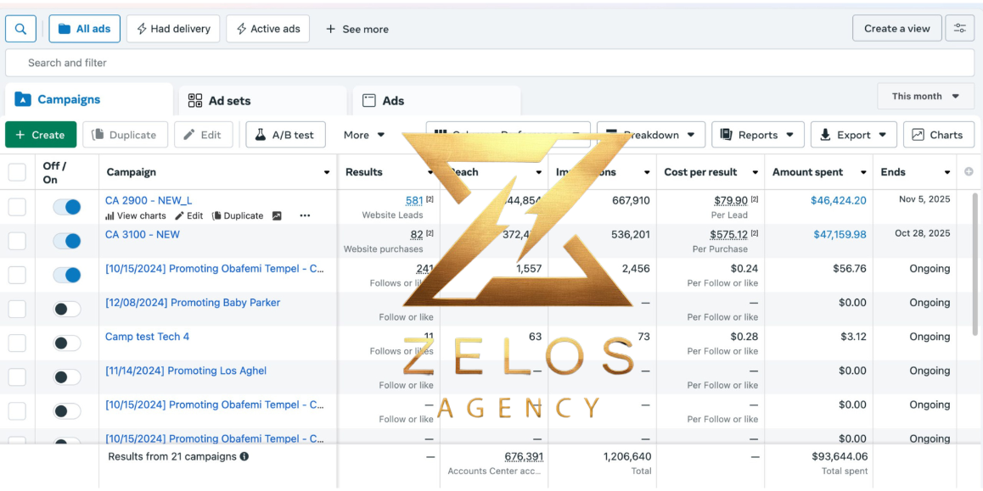Check the box for Promoting Los Aghel
This screenshot has width=983, height=491.
coord(17,377)
